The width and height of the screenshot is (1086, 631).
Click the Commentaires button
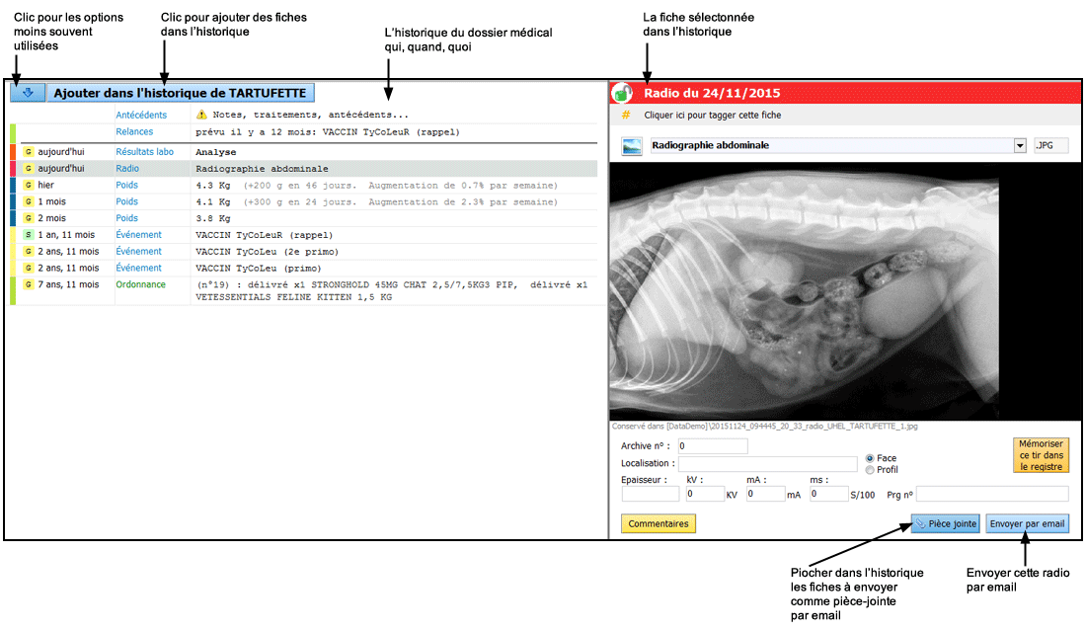tap(658, 523)
